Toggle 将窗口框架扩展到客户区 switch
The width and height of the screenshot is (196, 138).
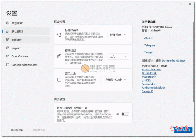[125, 114]
